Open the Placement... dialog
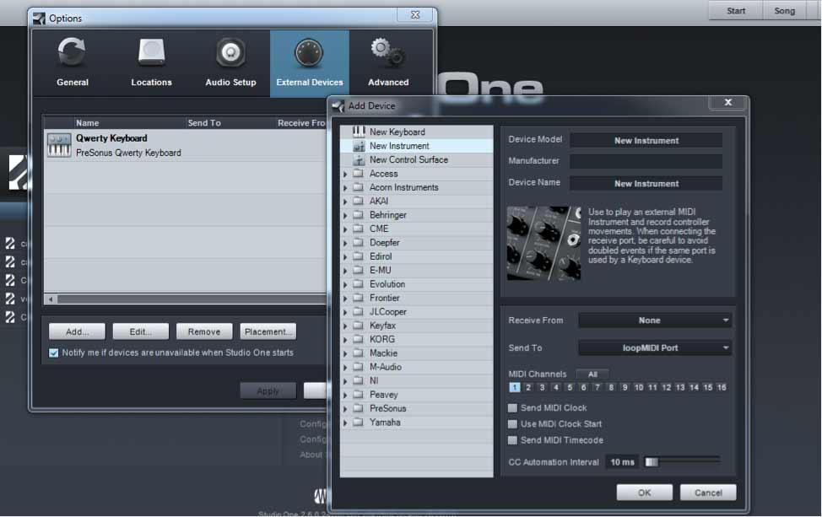This screenshot has height=517, width=822. tap(268, 331)
